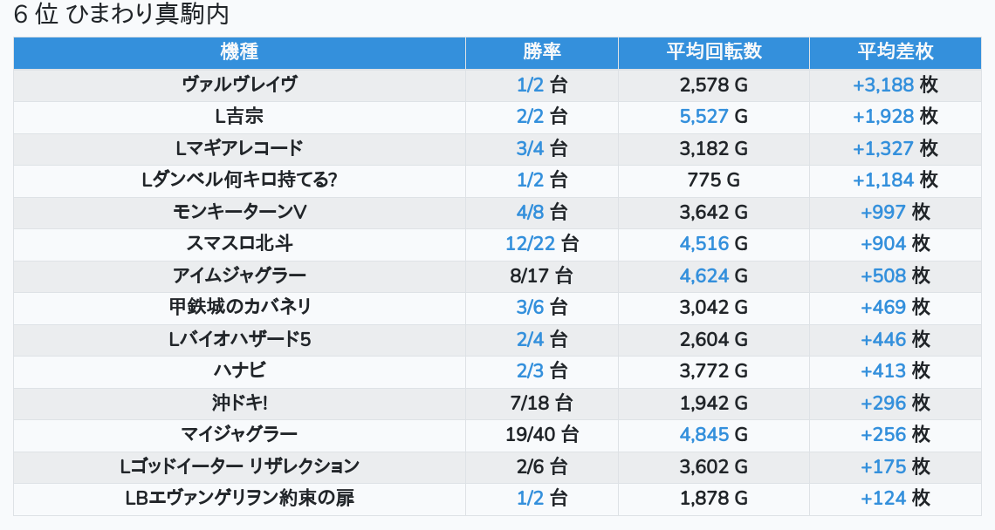Click the 平均差枚 column header
This screenshot has width=995, height=530.
[x=895, y=52]
